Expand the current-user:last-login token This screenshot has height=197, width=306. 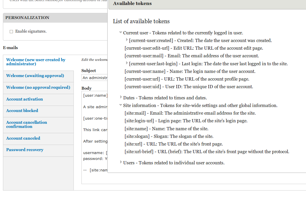[x=127, y=63]
